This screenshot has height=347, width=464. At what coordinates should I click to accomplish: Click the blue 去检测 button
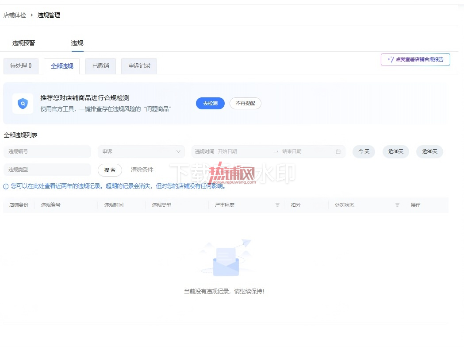pos(210,103)
